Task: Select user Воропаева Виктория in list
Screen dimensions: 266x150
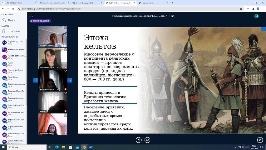Action: click(13, 120)
